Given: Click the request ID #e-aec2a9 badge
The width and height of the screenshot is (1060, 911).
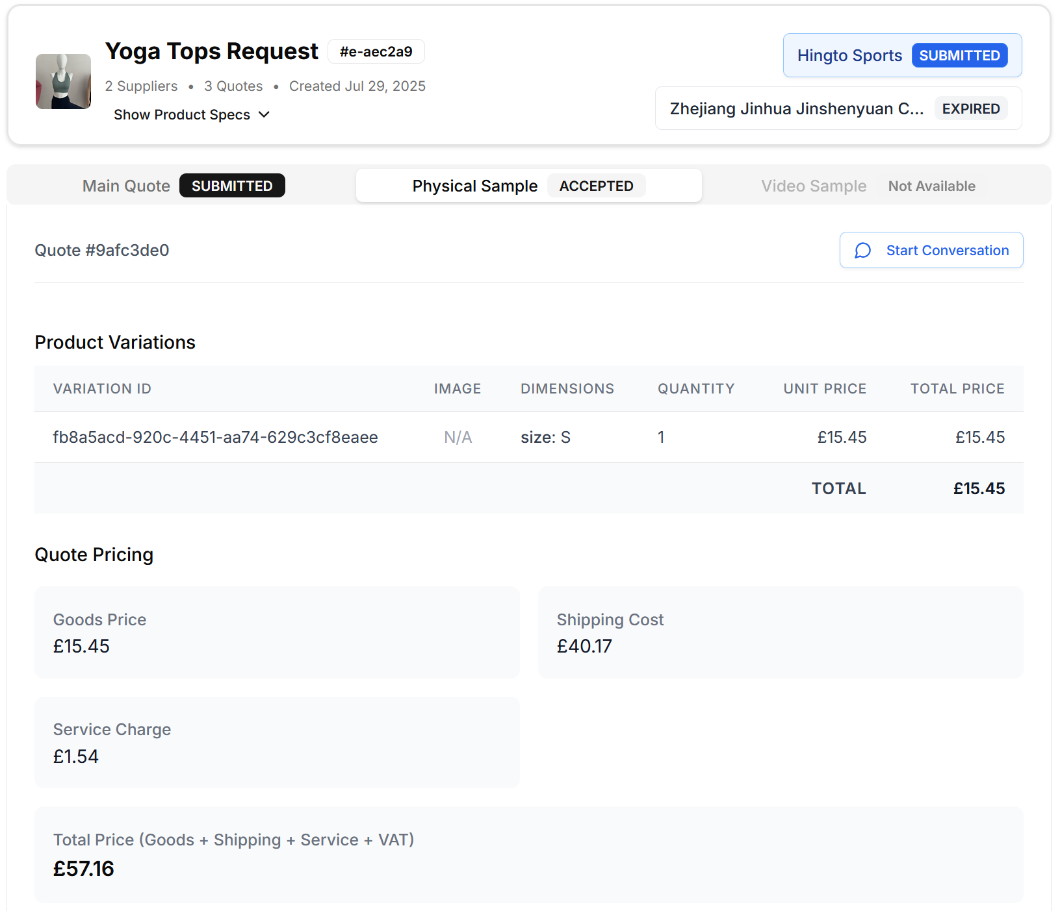Looking at the screenshot, I should click(x=376, y=51).
